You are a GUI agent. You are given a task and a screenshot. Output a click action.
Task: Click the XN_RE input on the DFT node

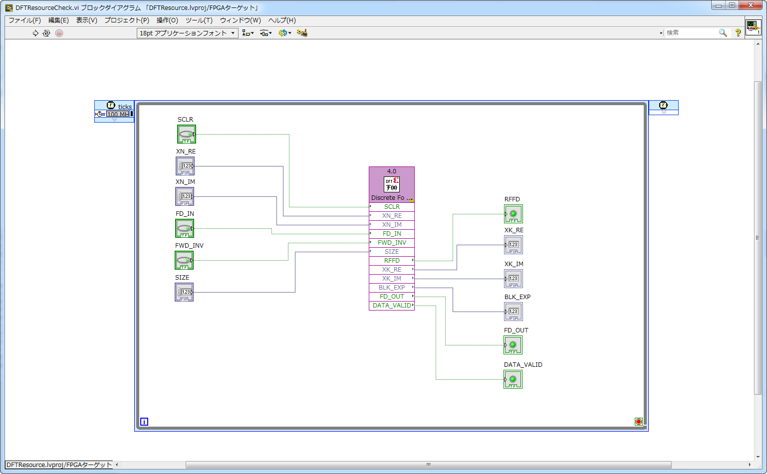coord(392,216)
